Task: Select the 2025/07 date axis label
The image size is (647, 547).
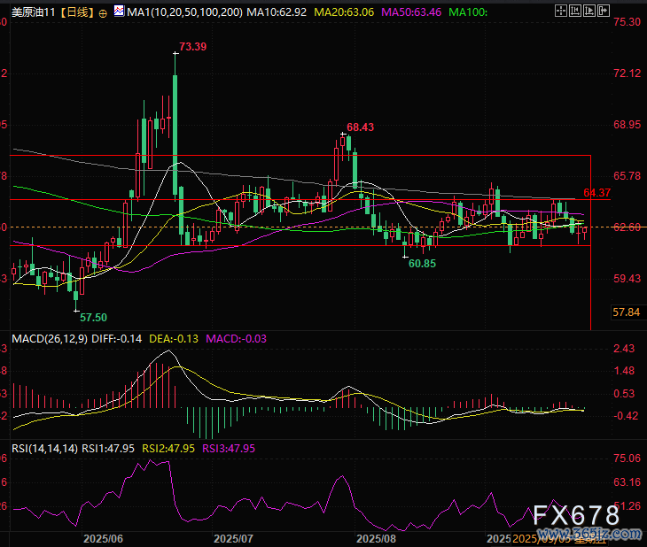Action: pos(234,537)
